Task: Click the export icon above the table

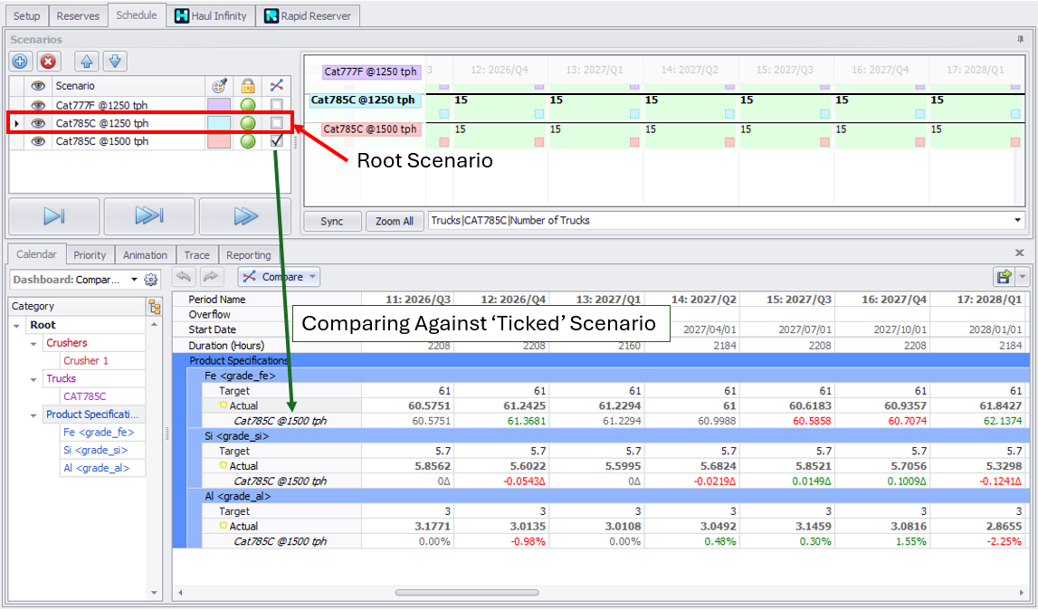Action: (x=1005, y=277)
